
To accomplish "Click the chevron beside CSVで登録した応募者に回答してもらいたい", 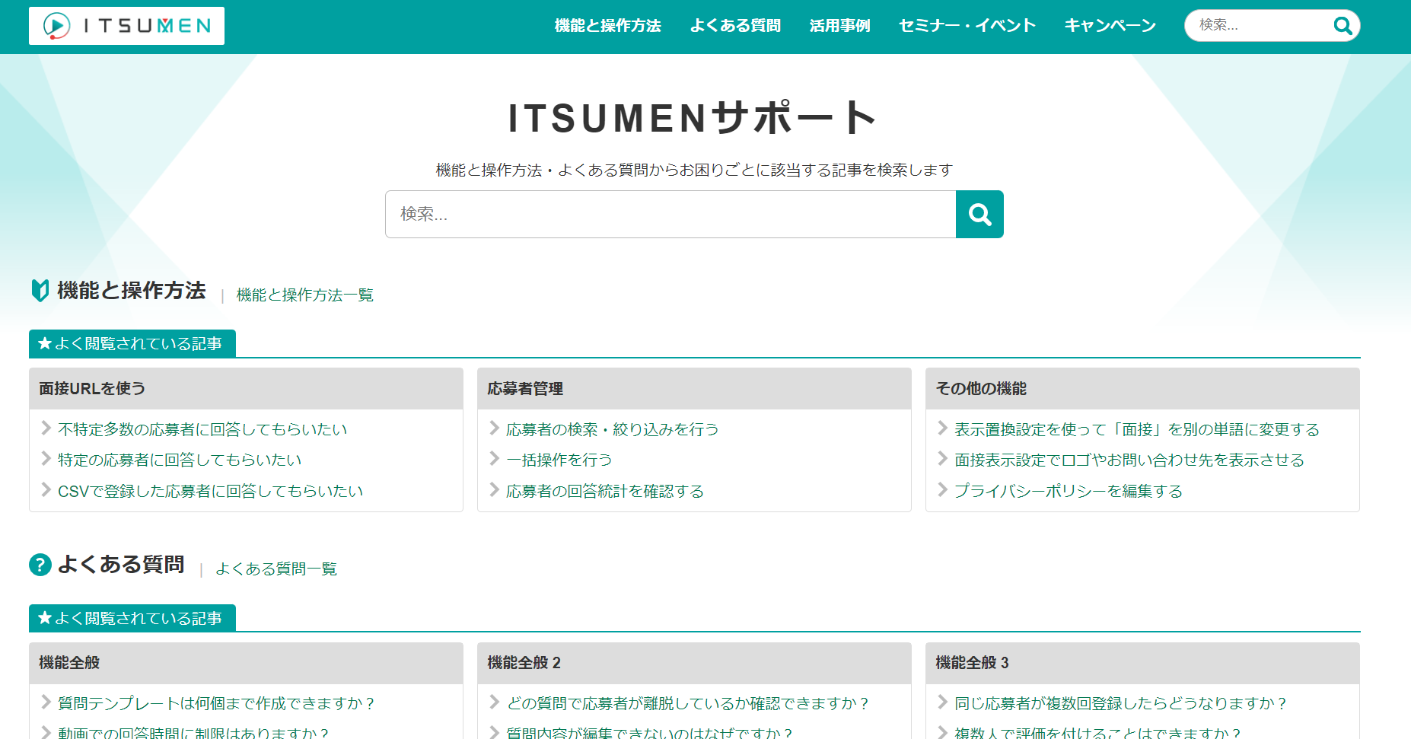I will [x=46, y=489].
